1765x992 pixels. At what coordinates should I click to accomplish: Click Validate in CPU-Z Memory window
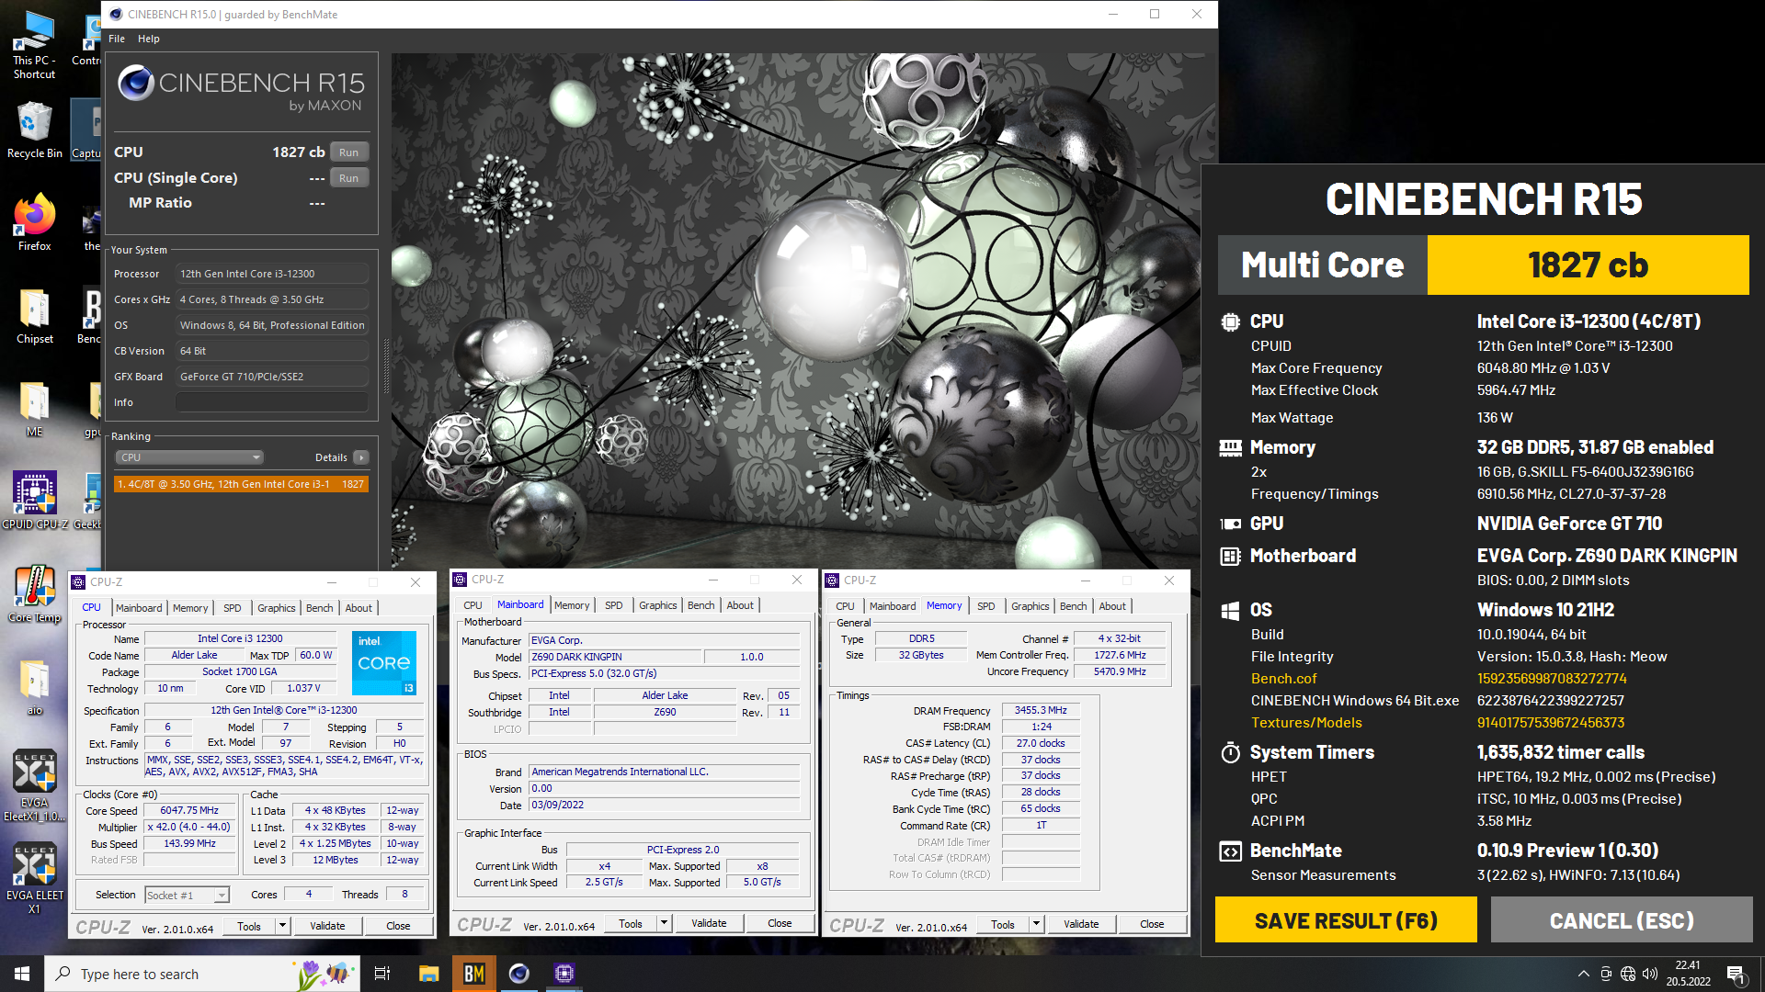1081,924
